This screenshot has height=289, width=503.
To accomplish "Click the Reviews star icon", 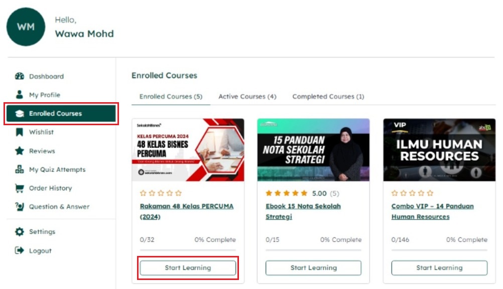I will [20, 151].
